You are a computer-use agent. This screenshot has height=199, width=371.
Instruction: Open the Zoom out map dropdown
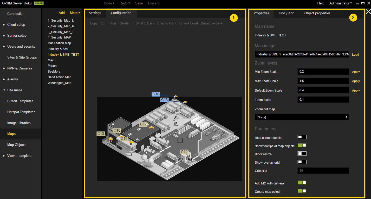302,117
